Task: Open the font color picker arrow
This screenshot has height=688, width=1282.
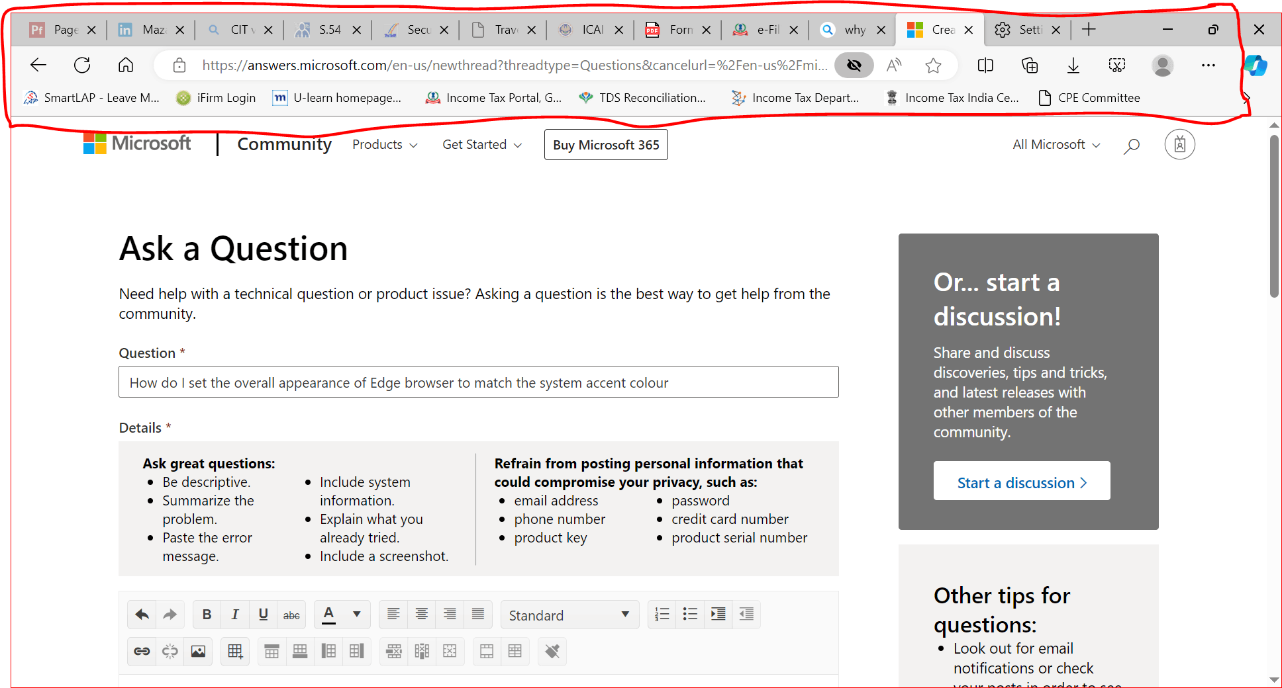Action: (357, 615)
